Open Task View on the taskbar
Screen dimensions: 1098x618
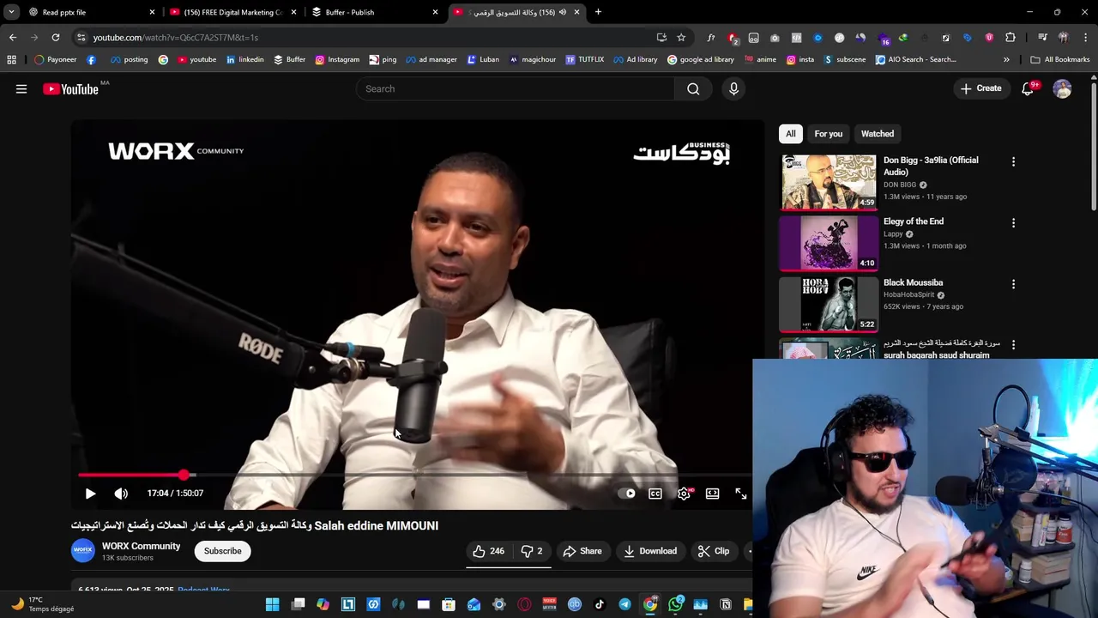[298, 605]
